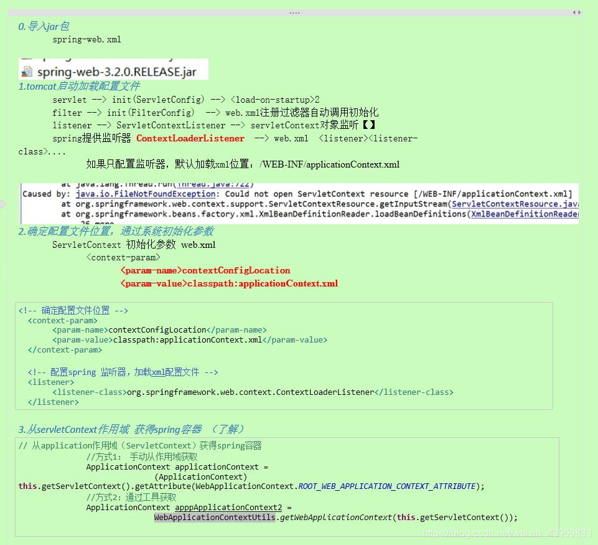Click line 'listener --> ServletContextListener'
598x545 pixels.
(x=139, y=125)
